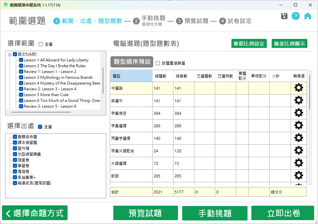Uncheck 英文5(A版) root checkbox

coord(15,54)
